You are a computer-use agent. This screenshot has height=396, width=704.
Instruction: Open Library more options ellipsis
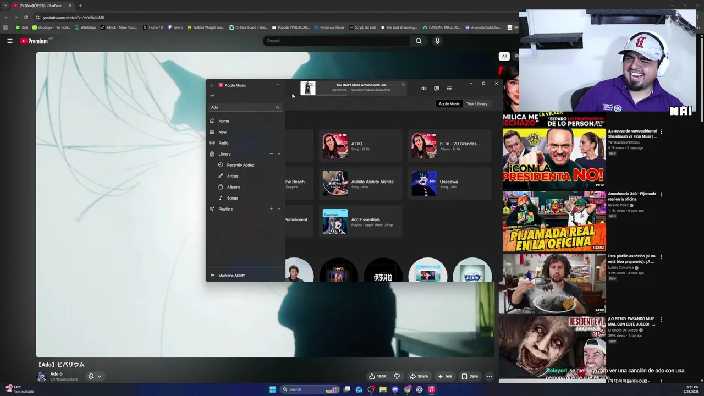point(271,154)
